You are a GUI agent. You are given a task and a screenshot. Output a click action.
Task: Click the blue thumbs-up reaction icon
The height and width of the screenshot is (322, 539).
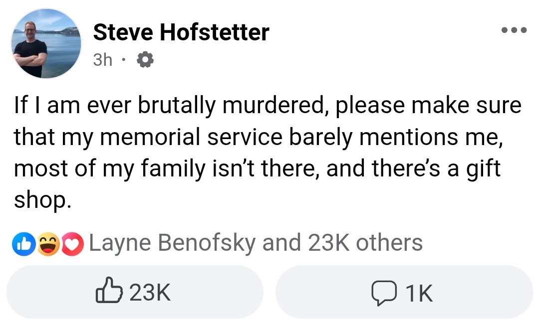pos(23,243)
